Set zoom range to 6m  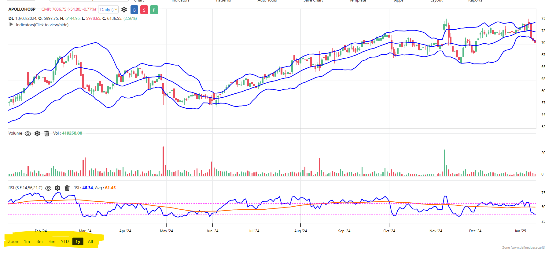(52, 241)
